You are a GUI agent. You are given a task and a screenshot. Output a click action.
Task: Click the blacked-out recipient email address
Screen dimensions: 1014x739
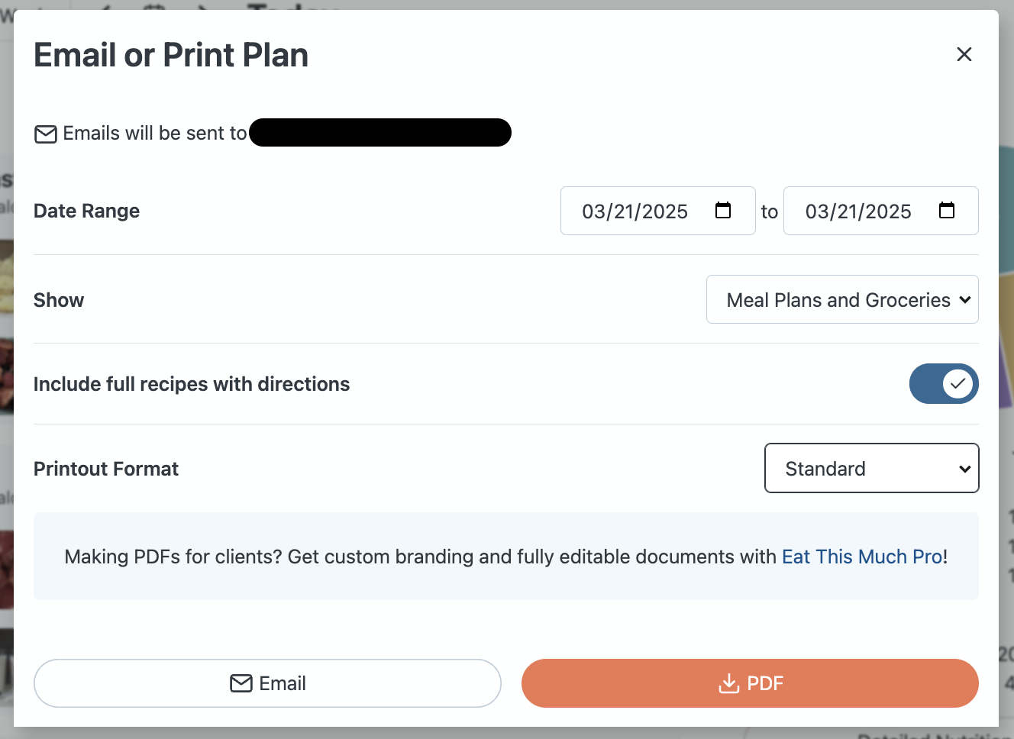[380, 133]
